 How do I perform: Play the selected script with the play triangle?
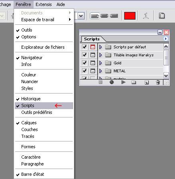pyautogui.click(x=123, y=82)
